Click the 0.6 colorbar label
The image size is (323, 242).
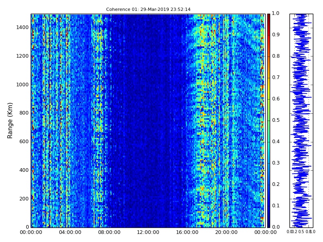276,99
